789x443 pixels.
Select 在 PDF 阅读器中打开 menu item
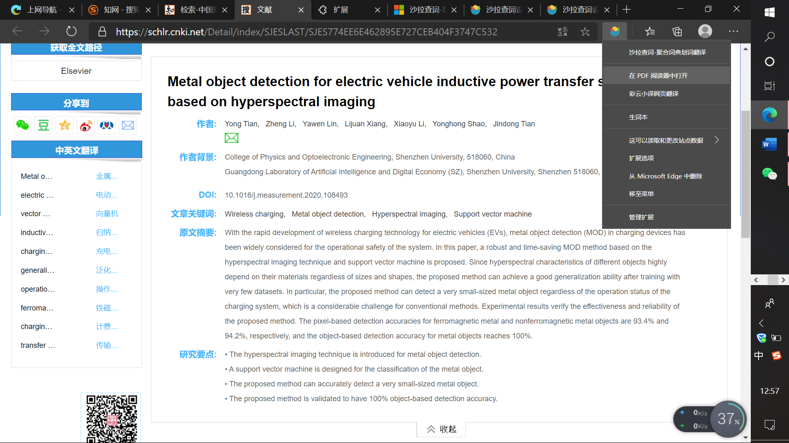[658, 76]
